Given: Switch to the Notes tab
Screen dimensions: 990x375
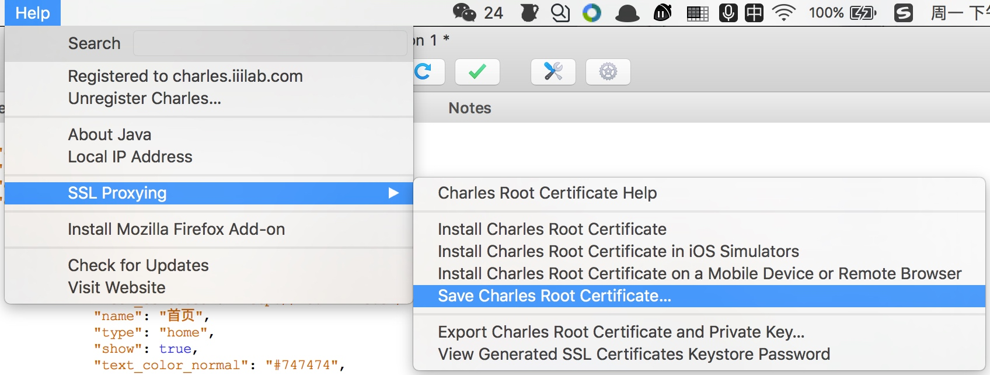Looking at the screenshot, I should click(x=470, y=108).
